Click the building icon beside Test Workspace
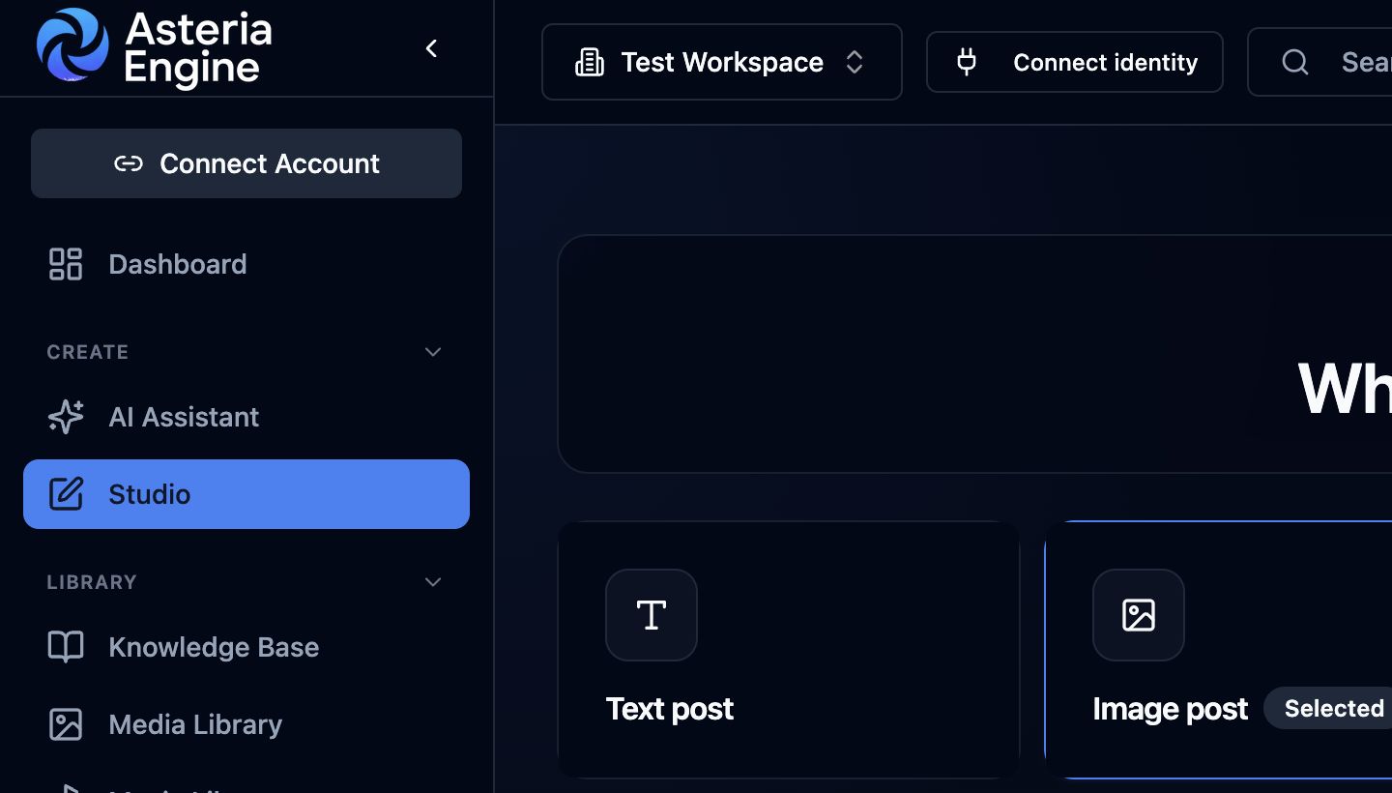Image resolution: width=1392 pixels, height=793 pixels. (x=590, y=63)
